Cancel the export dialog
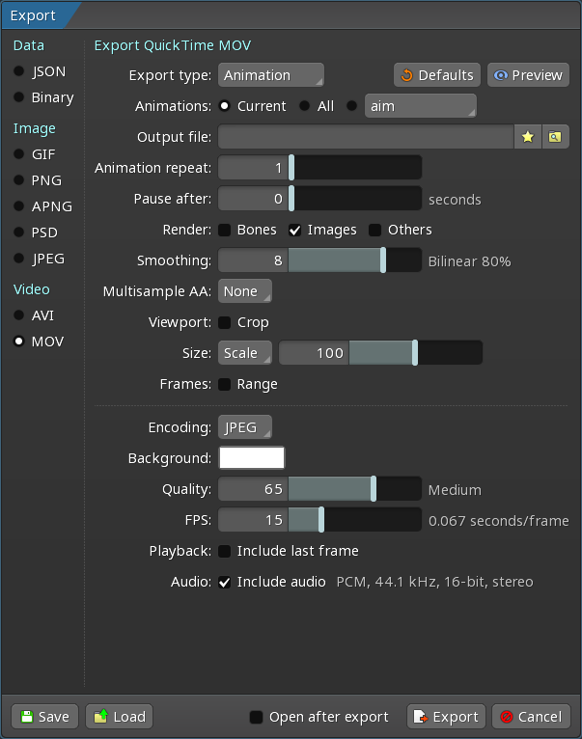 pyautogui.click(x=530, y=717)
